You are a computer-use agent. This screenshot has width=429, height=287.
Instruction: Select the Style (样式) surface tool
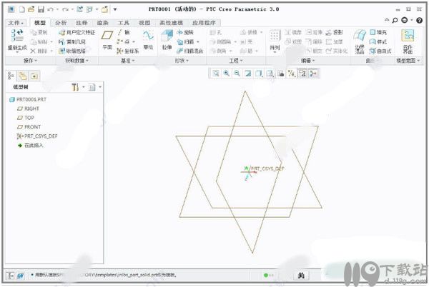click(378, 42)
